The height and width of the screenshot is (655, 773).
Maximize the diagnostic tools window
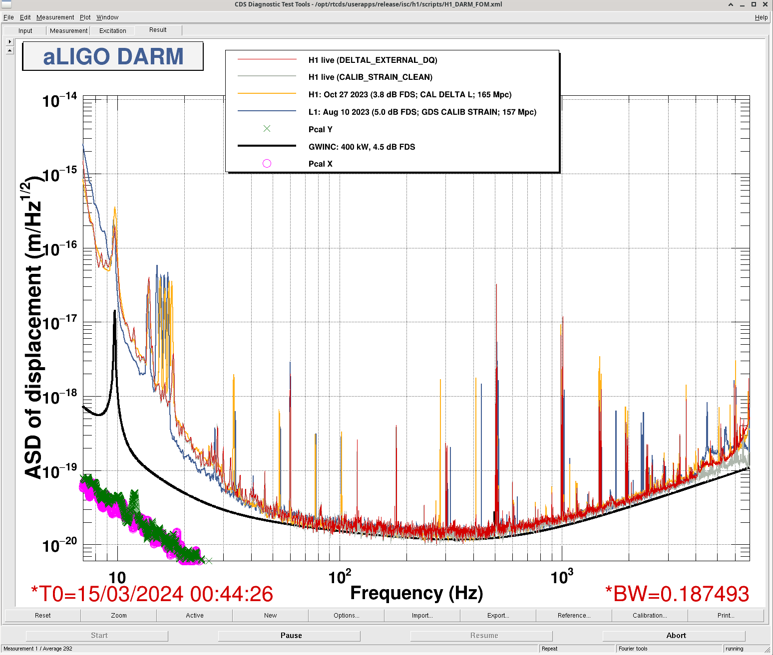[x=754, y=4]
